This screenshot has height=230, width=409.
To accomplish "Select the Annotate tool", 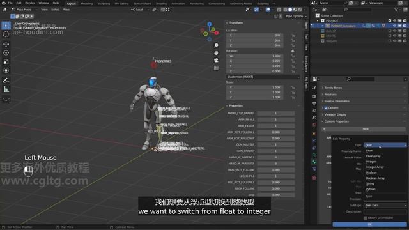I will pyautogui.click(x=6, y=80).
